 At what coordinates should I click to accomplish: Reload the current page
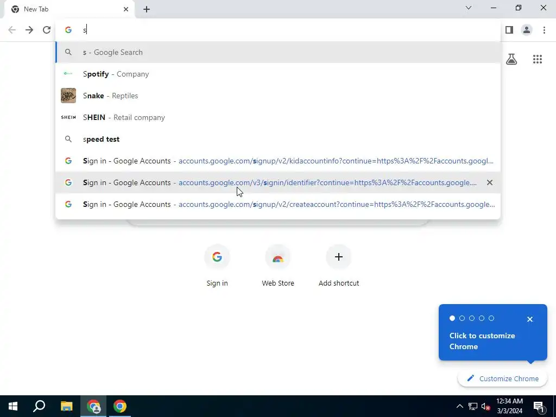pos(47,30)
